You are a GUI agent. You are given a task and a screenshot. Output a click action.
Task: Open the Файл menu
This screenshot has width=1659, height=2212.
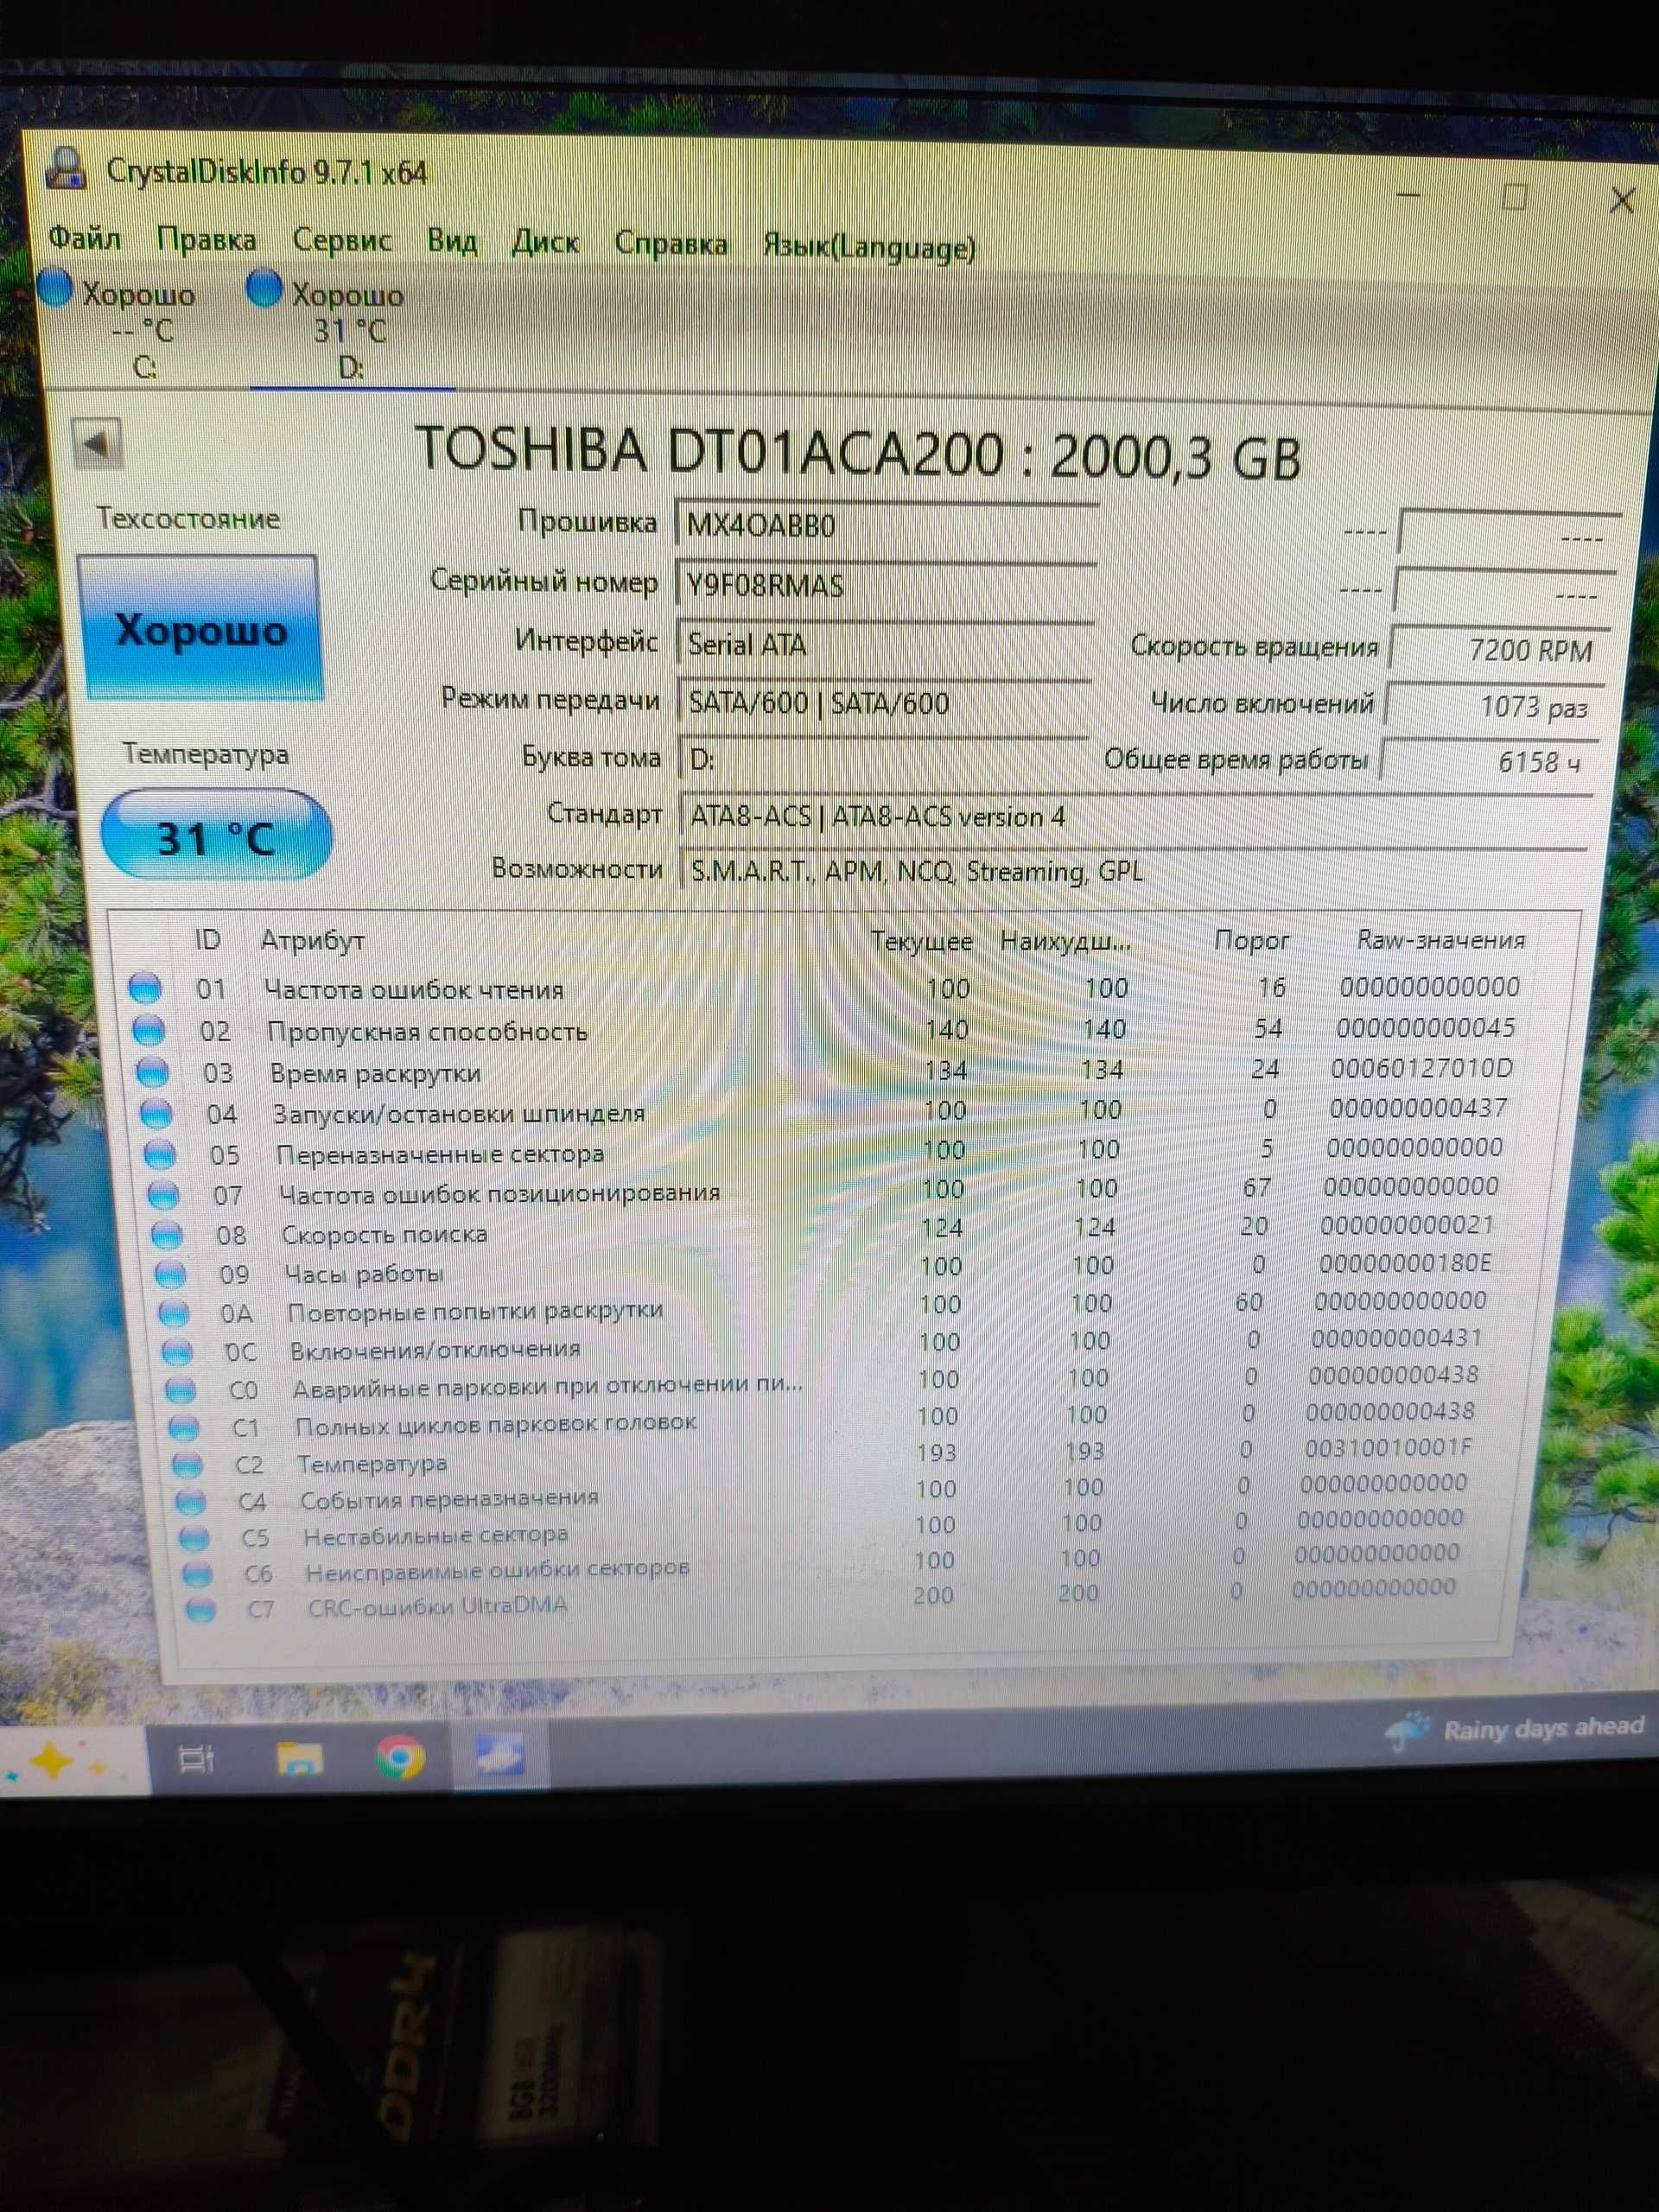[x=84, y=238]
